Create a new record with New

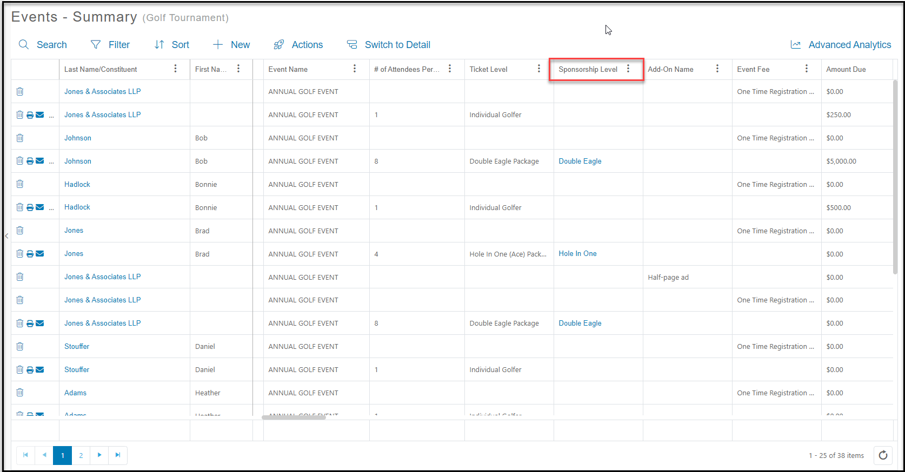click(x=231, y=45)
